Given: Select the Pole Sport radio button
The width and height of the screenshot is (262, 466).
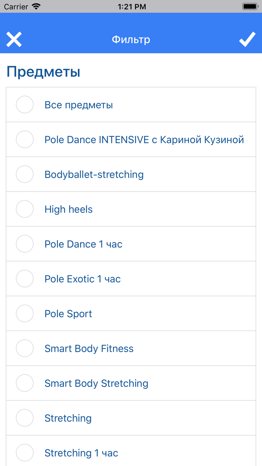Looking at the screenshot, I should [25, 314].
